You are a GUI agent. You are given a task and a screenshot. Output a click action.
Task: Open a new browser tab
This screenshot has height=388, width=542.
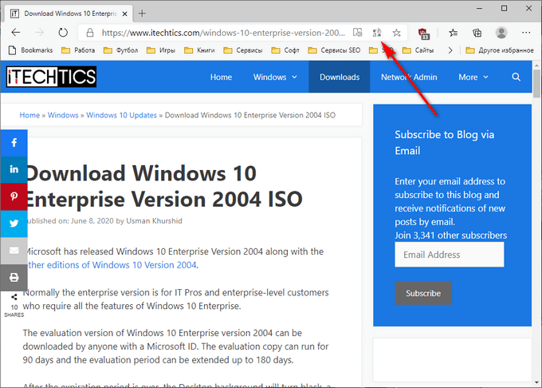[142, 14]
